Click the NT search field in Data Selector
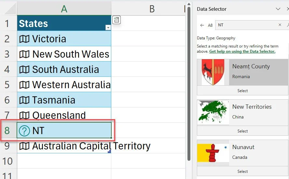The image size is (289, 179). 247,25
